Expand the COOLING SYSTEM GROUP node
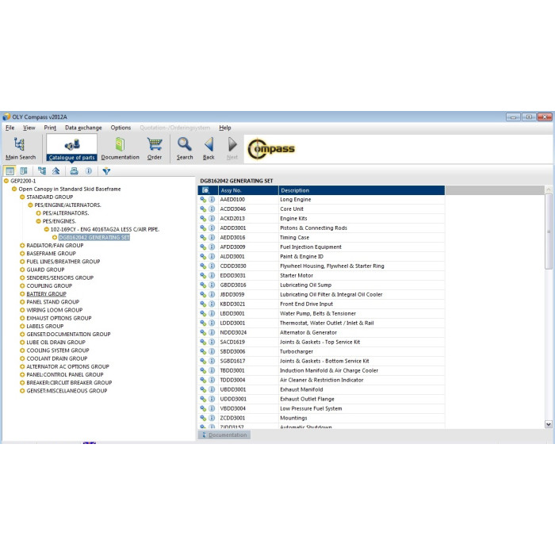 pyautogui.click(x=22, y=350)
